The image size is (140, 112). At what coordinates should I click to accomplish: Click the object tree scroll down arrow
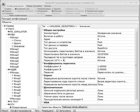point(39,107)
